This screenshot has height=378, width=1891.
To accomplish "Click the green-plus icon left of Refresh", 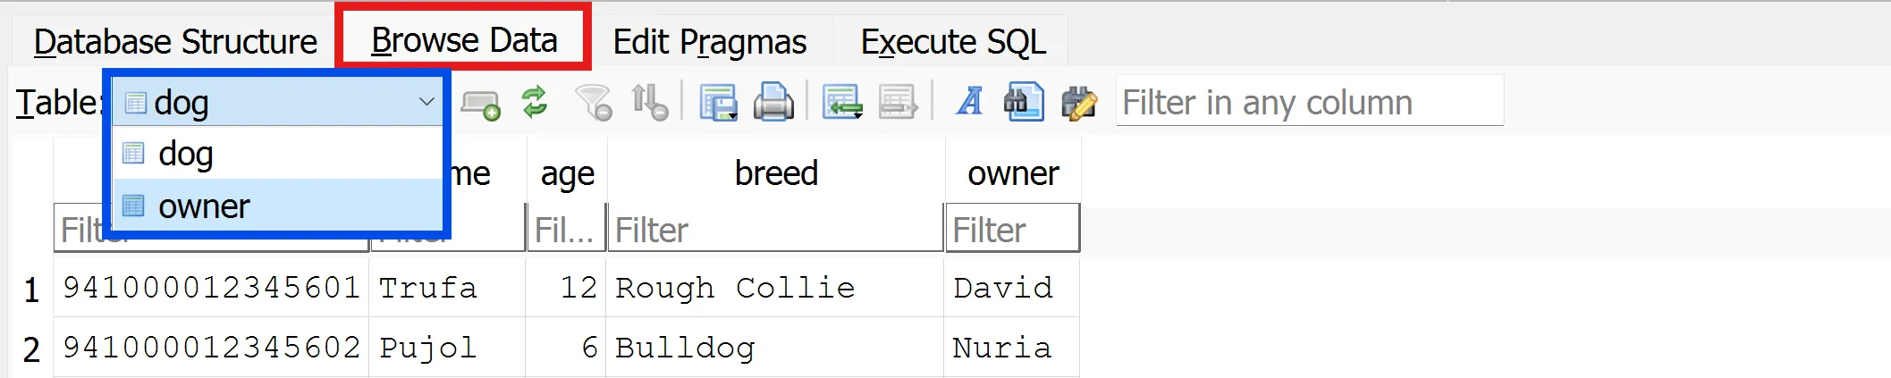I will tap(480, 104).
